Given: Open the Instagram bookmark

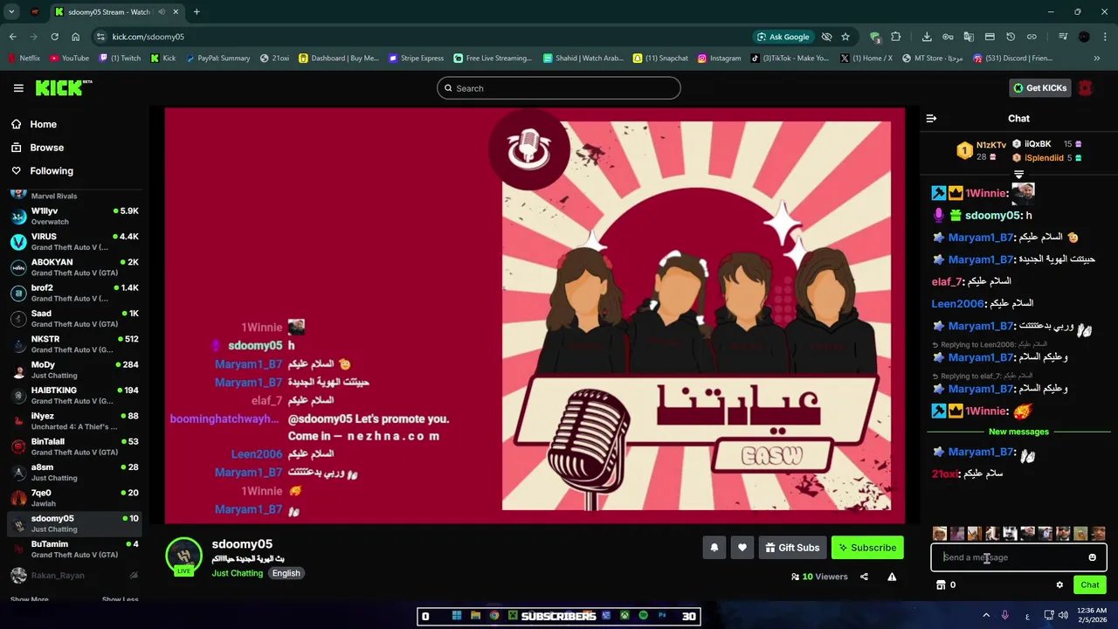Looking at the screenshot, I should 719,59.
